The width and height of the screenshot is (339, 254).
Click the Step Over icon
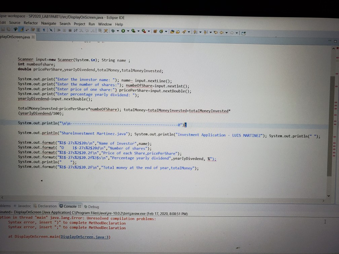[87, 31]
